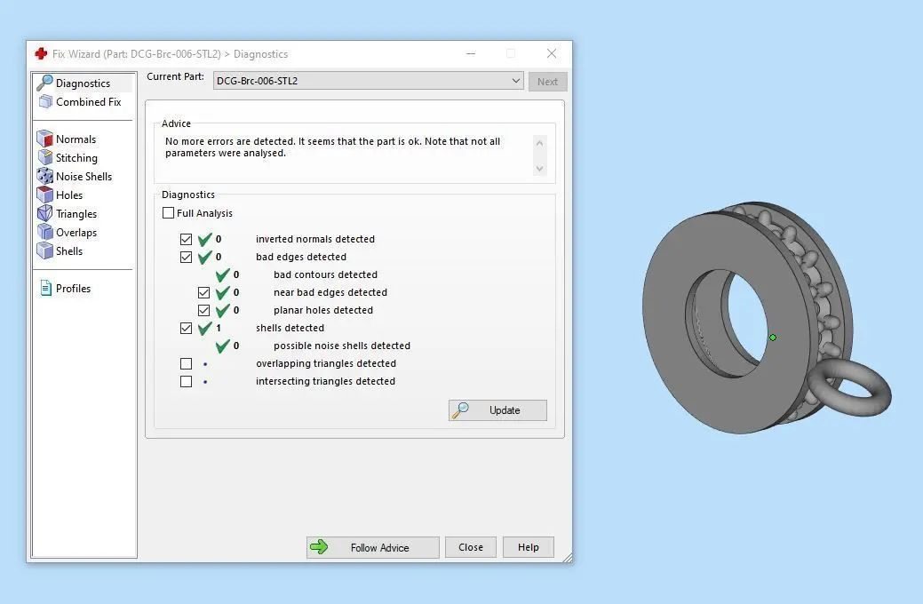Click the Triangles cube icon
This screenshot has width=923, height=604.
(44, 213)
